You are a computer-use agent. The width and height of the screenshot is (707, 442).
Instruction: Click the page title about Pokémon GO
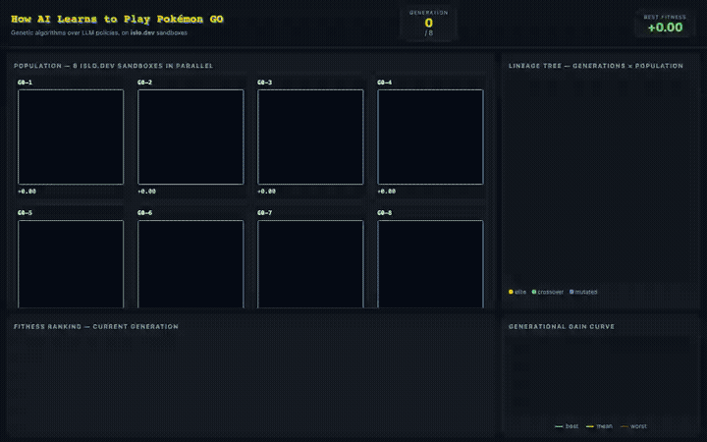click(x=117, y=19)
